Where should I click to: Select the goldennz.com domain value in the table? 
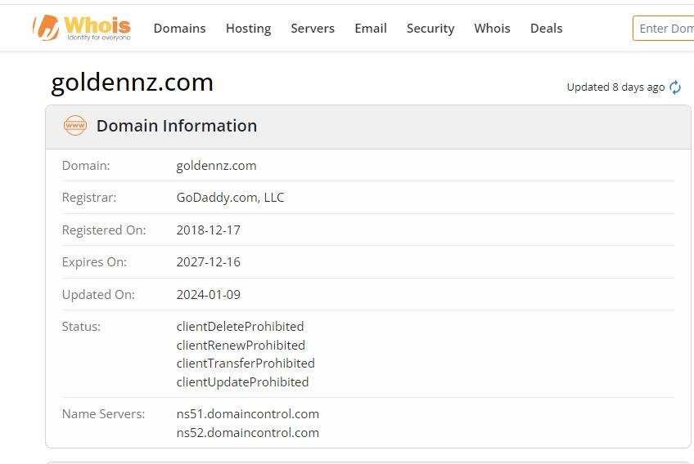click(x=216, y=166)
